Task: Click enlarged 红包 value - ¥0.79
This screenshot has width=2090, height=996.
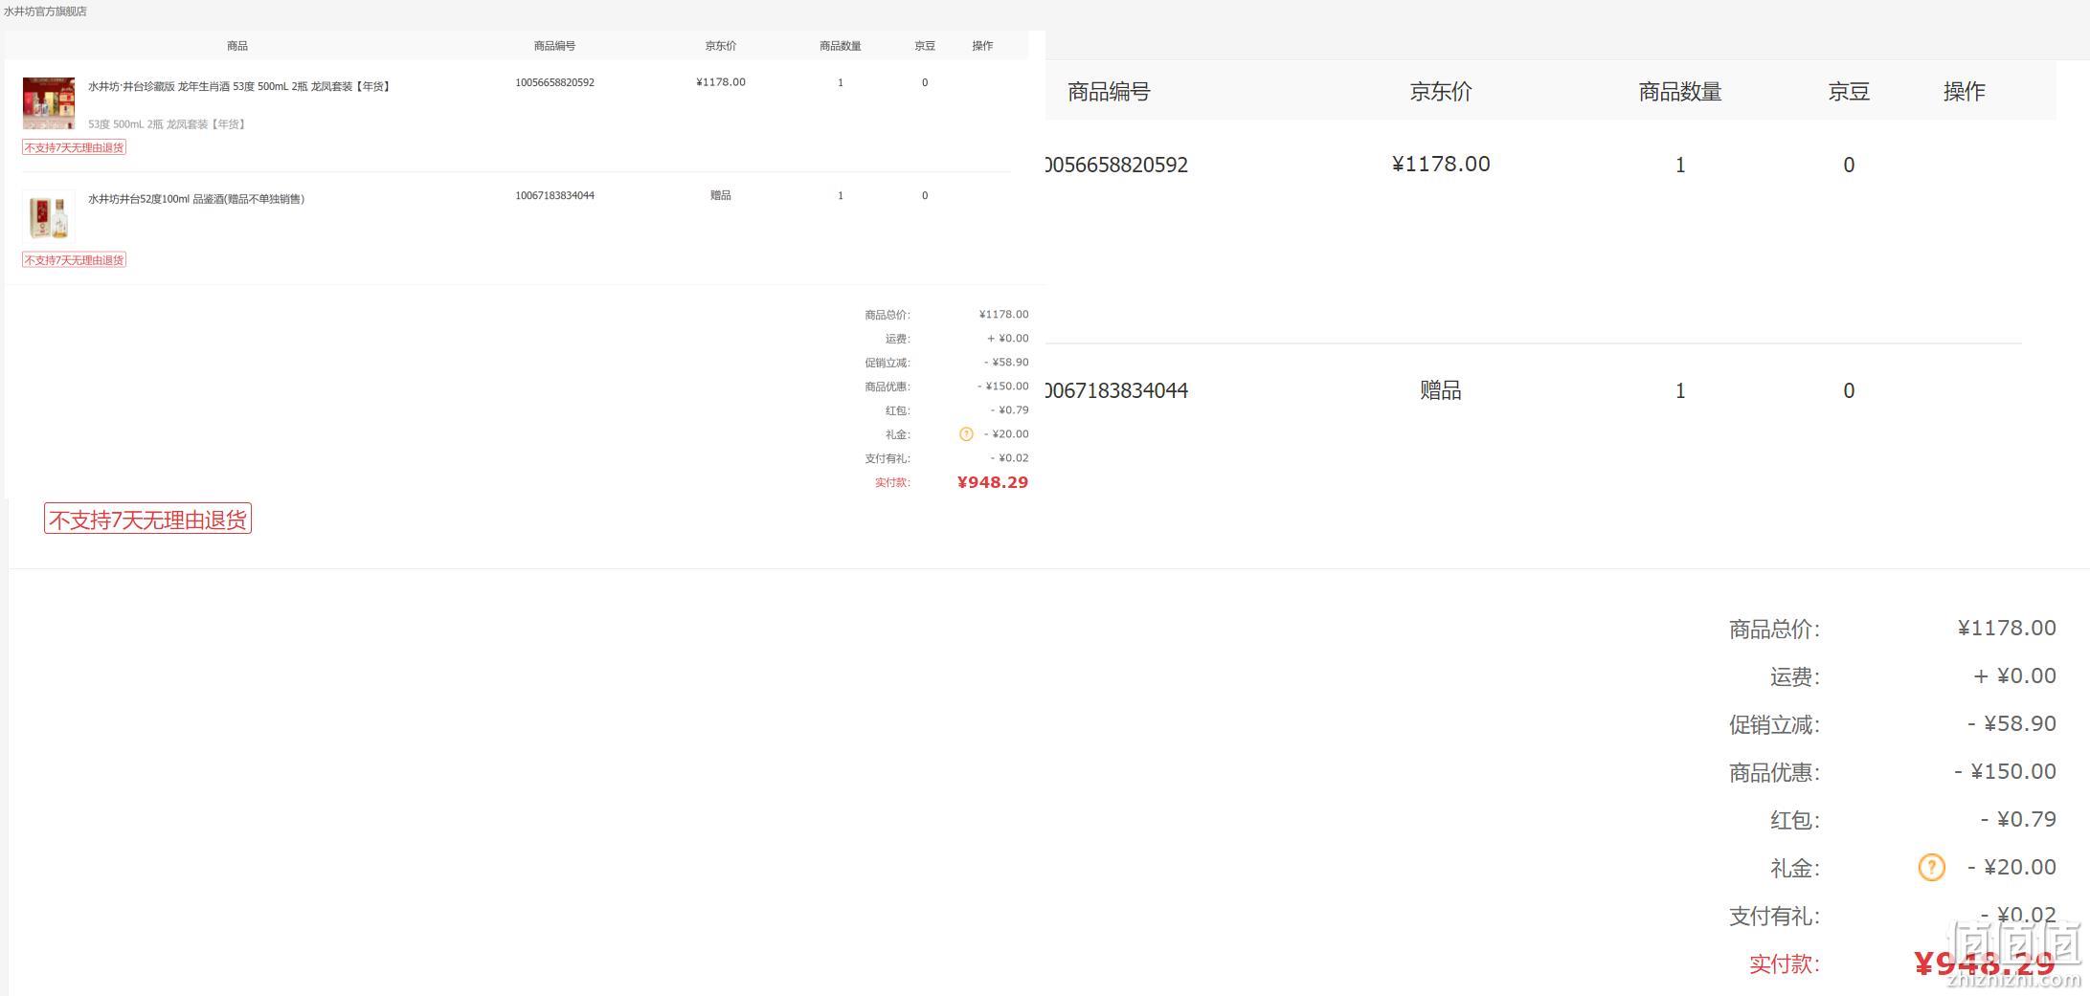Action: click(2018, 819)
